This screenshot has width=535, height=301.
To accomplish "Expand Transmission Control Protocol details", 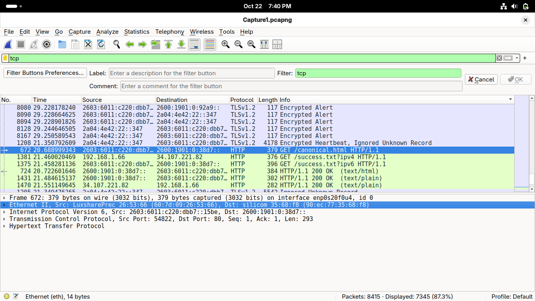I will (x=4, y=219).
